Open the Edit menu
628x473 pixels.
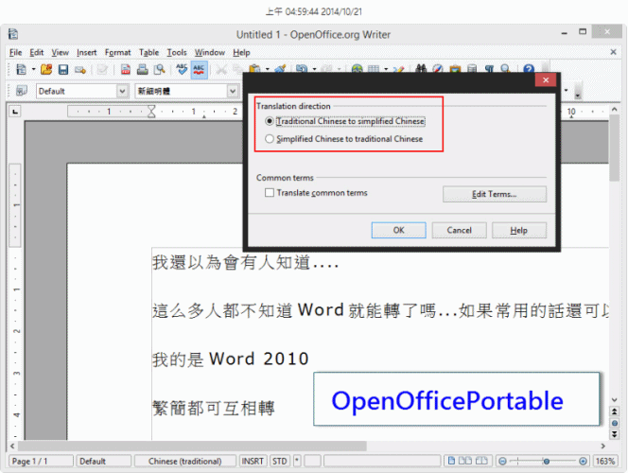pyautogui.click(x=36, y=52)
